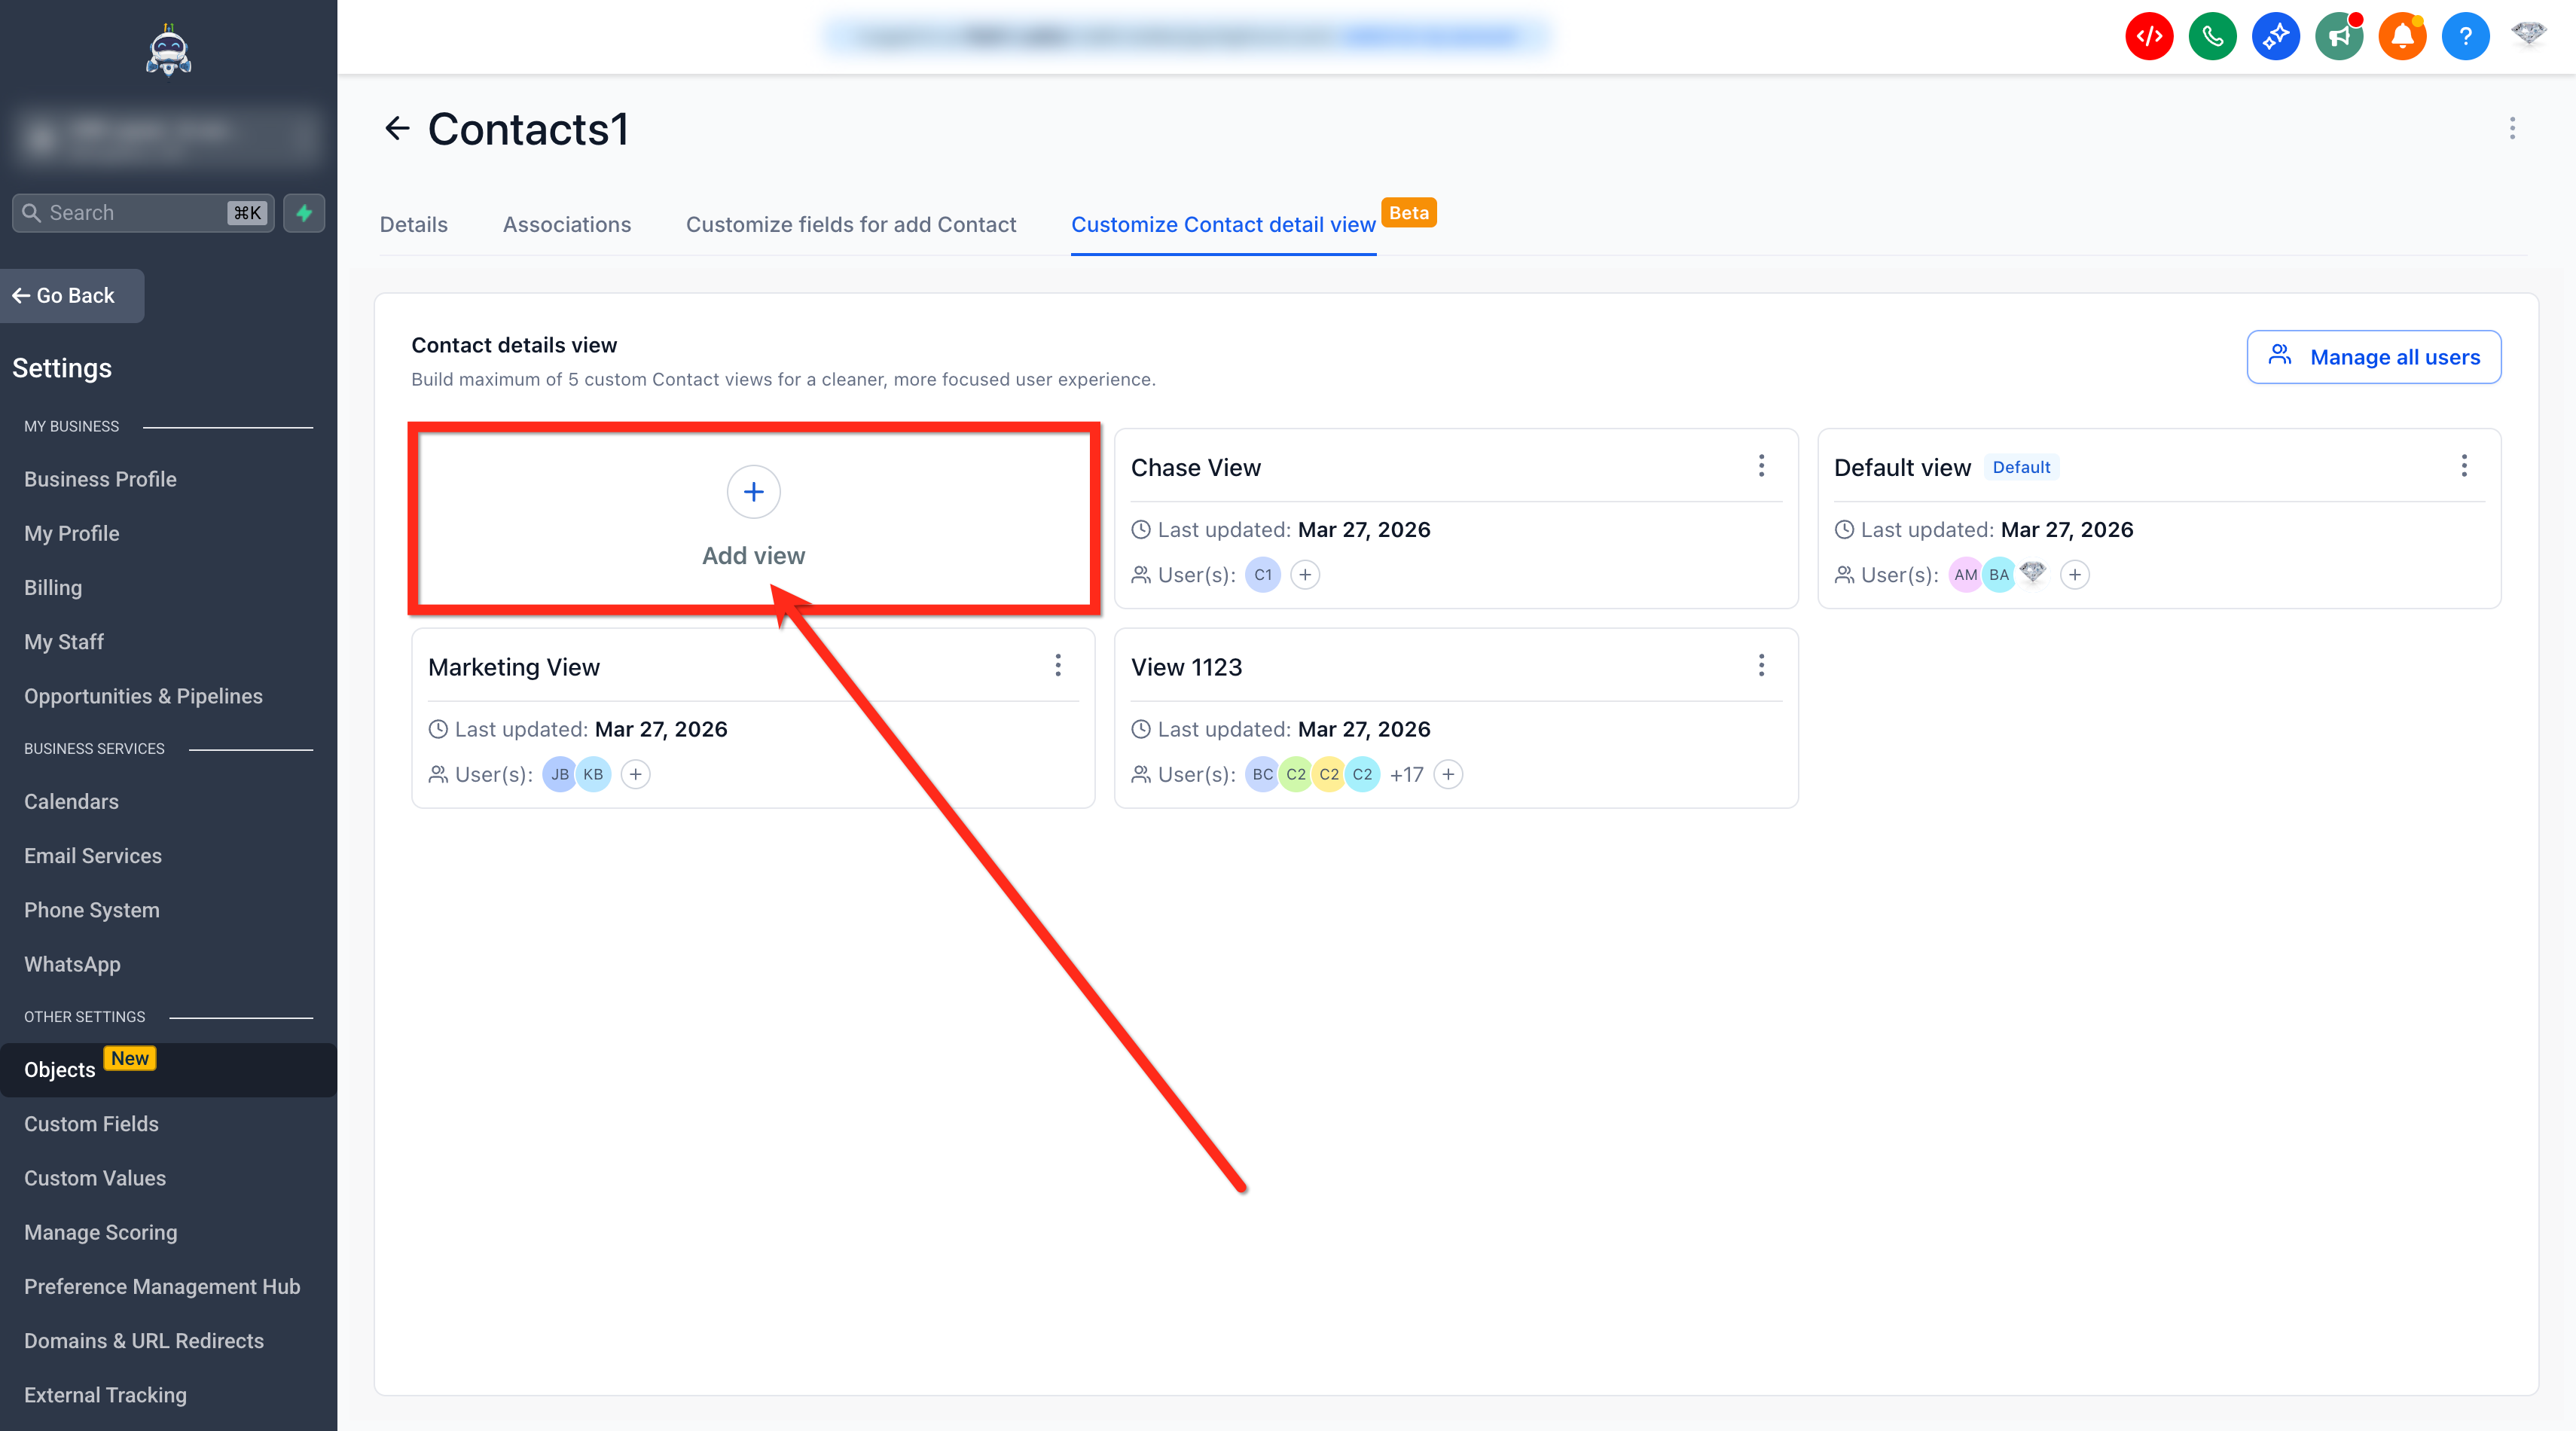Screen dimensions: 2576x1431
Task: Switch to the Associations tab
Action: click(566, 225)
